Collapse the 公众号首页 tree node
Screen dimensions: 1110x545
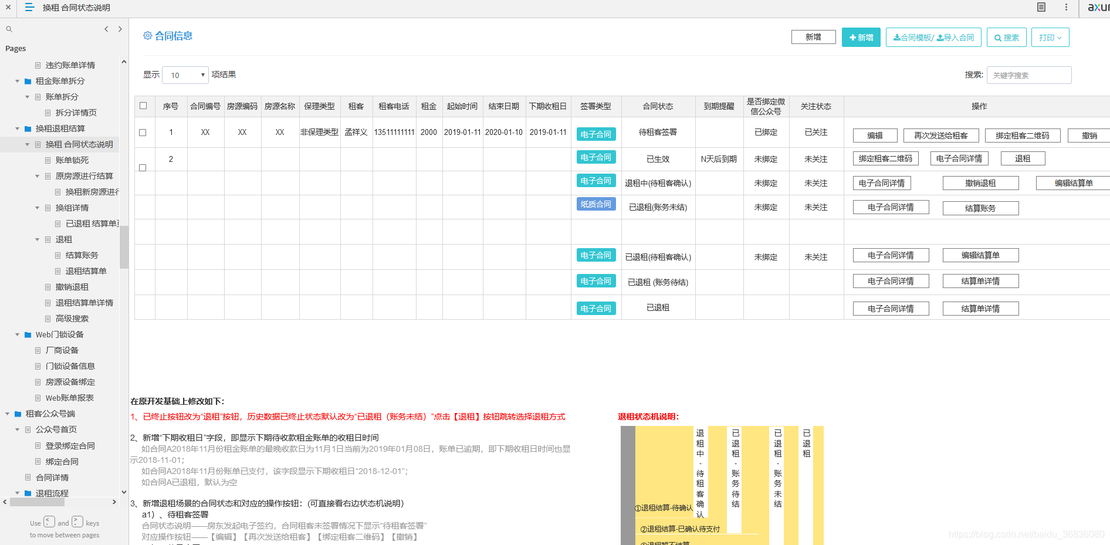point(18,429)
